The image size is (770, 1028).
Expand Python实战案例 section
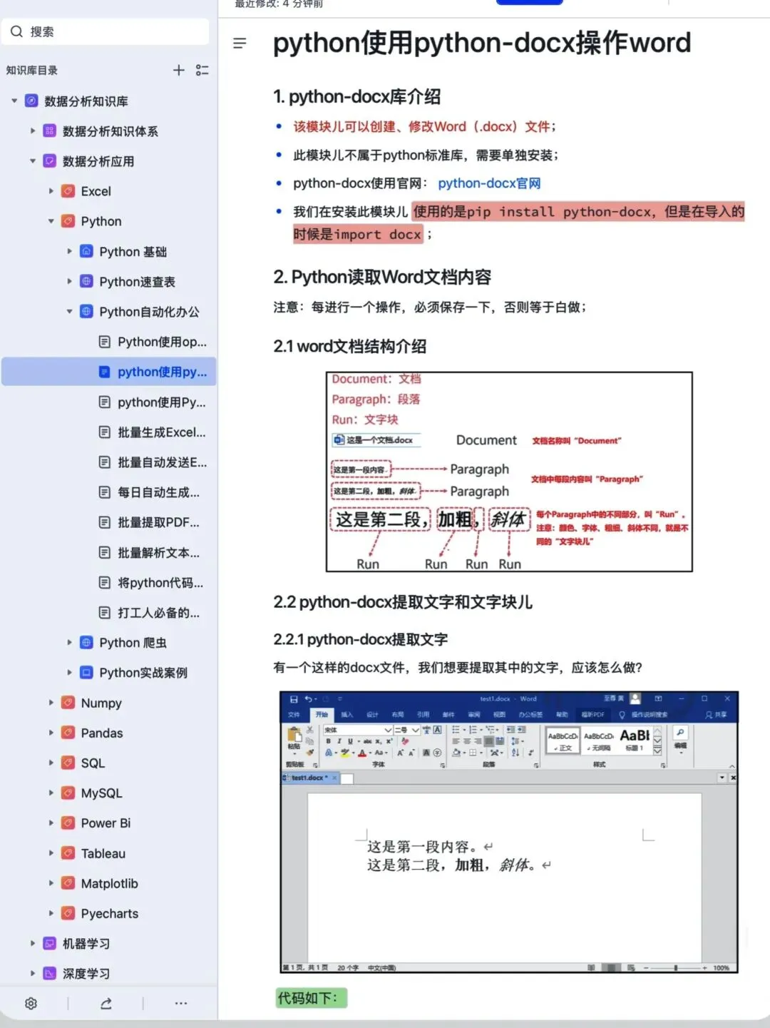tap(70, 672)
